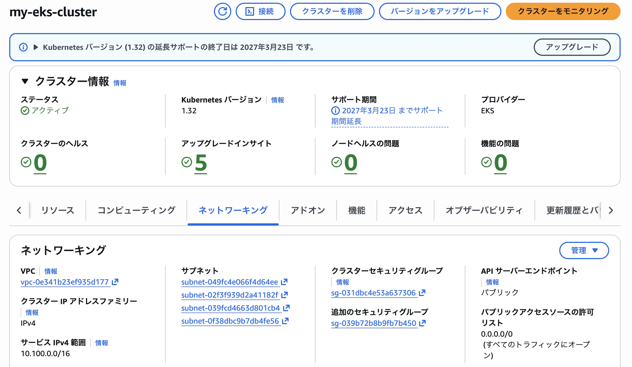This screenshot has width=632, height=367.
Task: Open subnet-0f38dbc9b7db4fe56 link
Action: 230,321
